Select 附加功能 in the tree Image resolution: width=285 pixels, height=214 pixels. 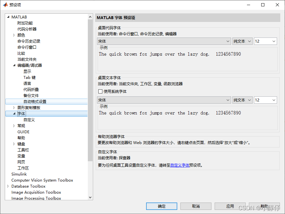[x=25, y=23]
